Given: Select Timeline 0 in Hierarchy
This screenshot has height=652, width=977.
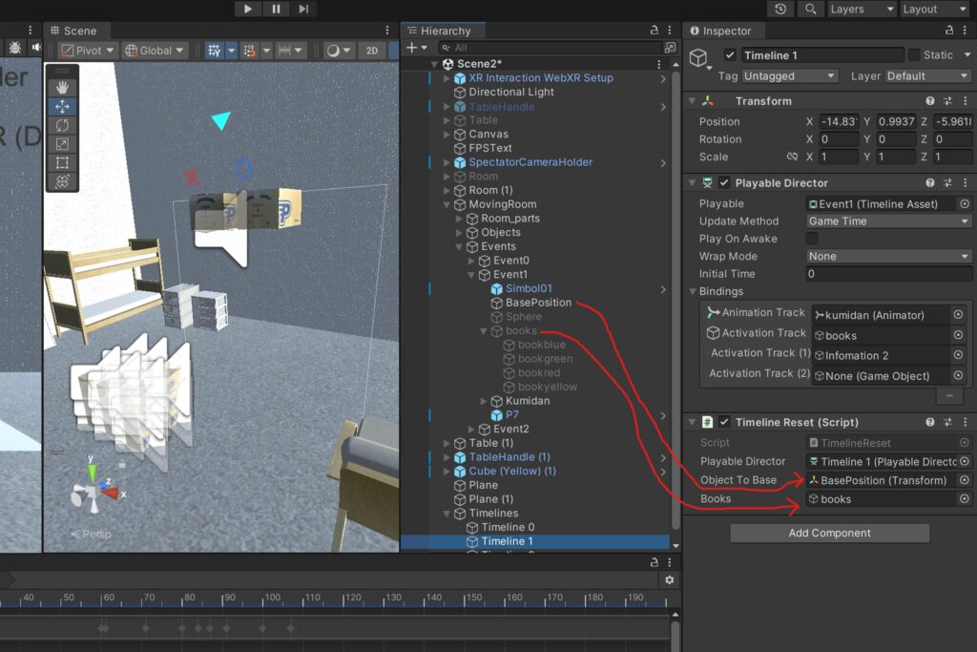Looking at the screenshot, I should (x=508, y=527).
